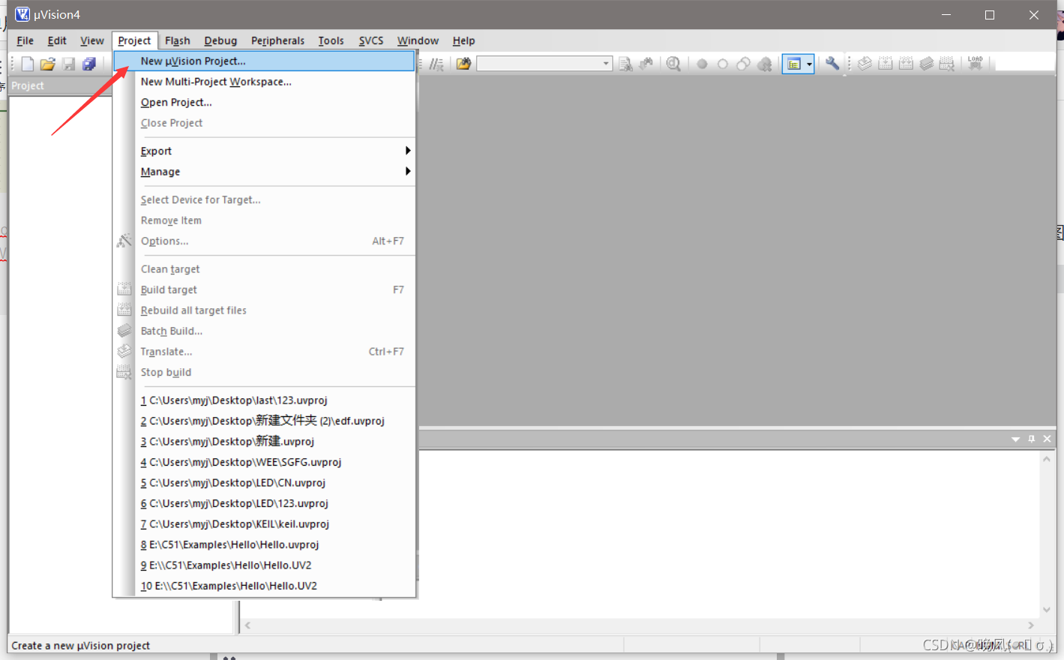This screenshot has height=660, width=1064.
Task: Choose Open Project menu entry
Action: [264, 102]
